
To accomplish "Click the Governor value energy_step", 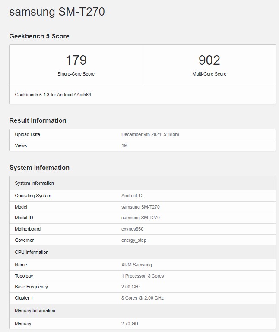I will (133, 240).
